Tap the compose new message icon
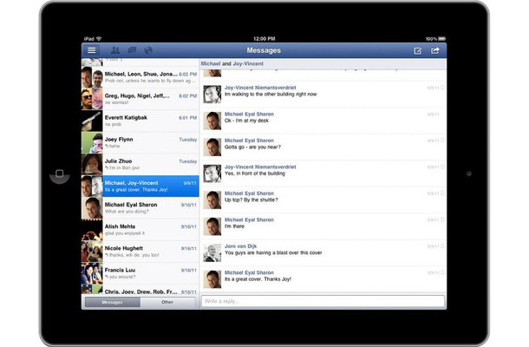This screenshot has width=529, height=347. [x=418, y=50]
